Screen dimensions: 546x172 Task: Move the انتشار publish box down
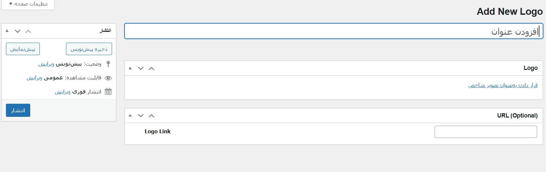click(18, 32)
